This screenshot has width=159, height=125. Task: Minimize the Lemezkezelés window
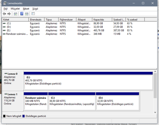coord(134,3)
